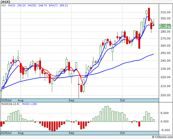Click the 280.00 price axis label
Viewport: 173px width, 139px height.
pos(165,32)
